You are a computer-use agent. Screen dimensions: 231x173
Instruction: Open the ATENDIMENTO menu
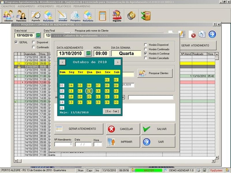pos(46,6)
